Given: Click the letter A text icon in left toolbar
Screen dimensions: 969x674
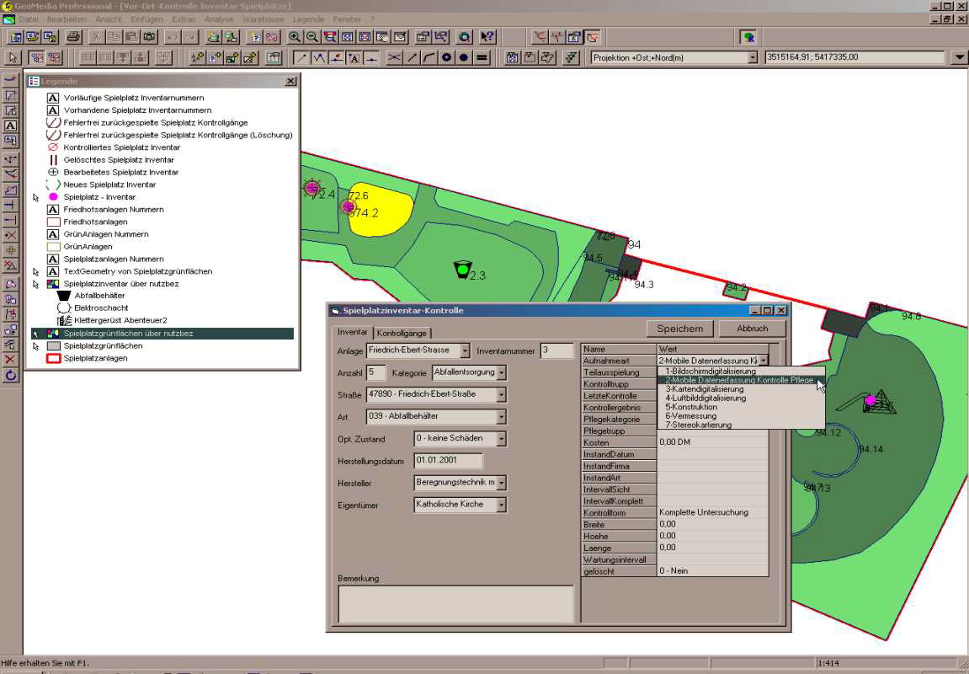Looking at the screenshot, I should [10, 126].
